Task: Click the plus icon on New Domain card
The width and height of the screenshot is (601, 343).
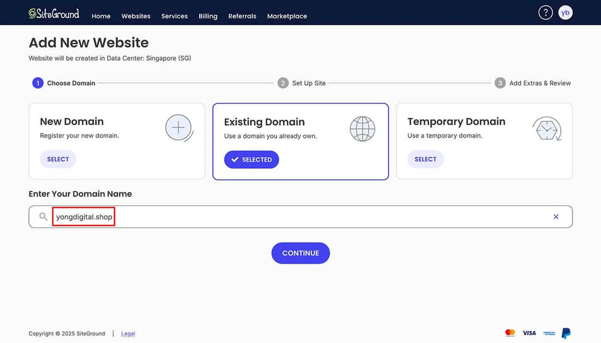Action: point(179,128)
